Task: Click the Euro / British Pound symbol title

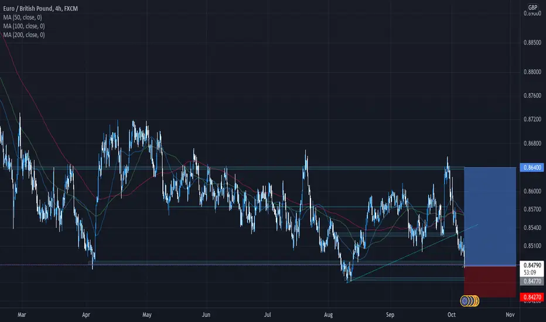Action: tap(40, 8)
